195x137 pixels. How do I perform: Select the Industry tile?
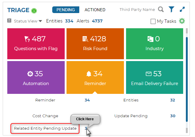pyautogui.click(x=154, y=43)
